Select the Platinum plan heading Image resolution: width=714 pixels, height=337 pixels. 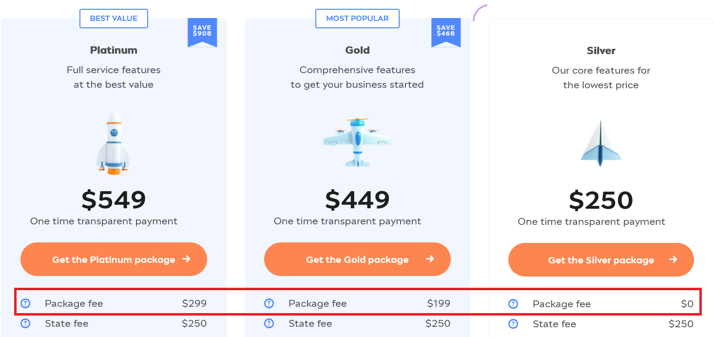point(114,50)
